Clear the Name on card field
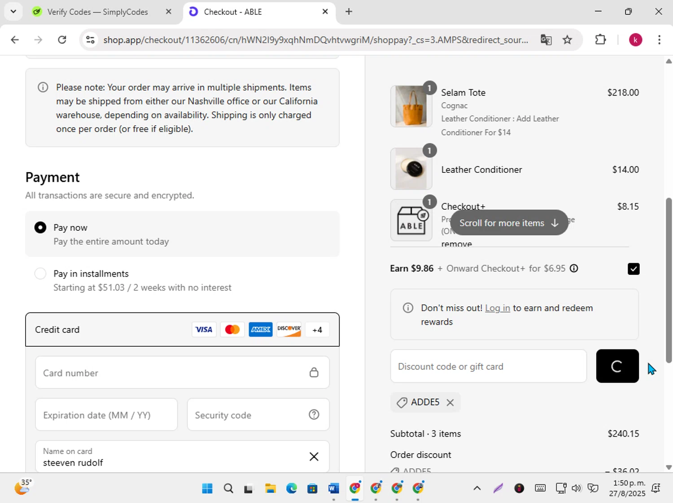Image resolution: width=673 pixels, height=503 pixels. point(314,457)
